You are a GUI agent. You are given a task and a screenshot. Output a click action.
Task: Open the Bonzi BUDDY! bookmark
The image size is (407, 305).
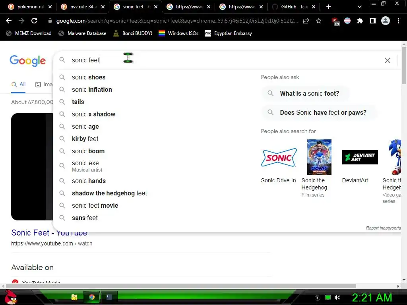point(132,33)
